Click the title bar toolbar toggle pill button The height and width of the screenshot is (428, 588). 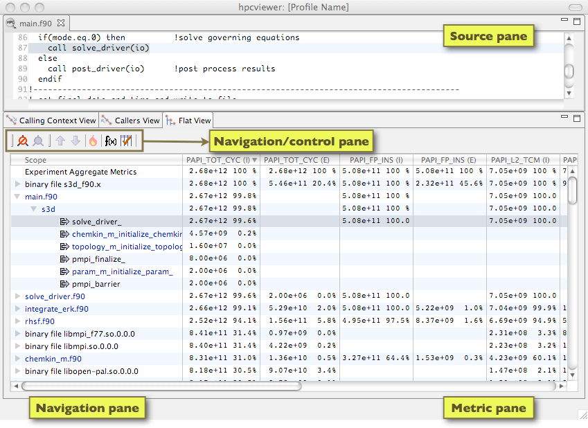click(576, 7)
